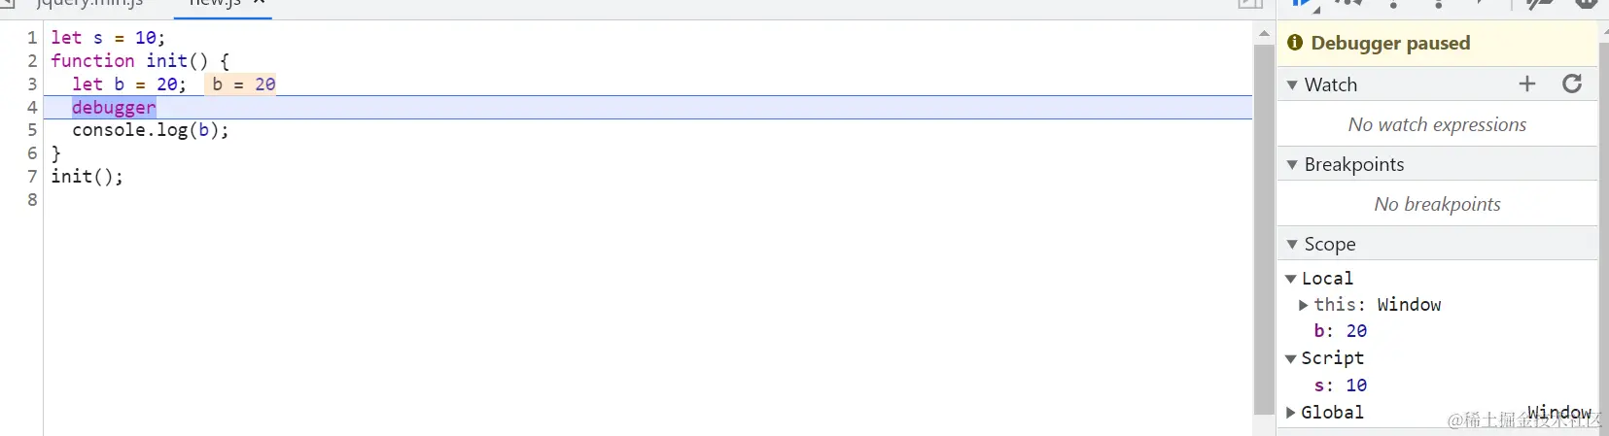Click the Debugger paused info icon
The height and width of the screenshot is (436, 1609).
tap(1295, 43)
